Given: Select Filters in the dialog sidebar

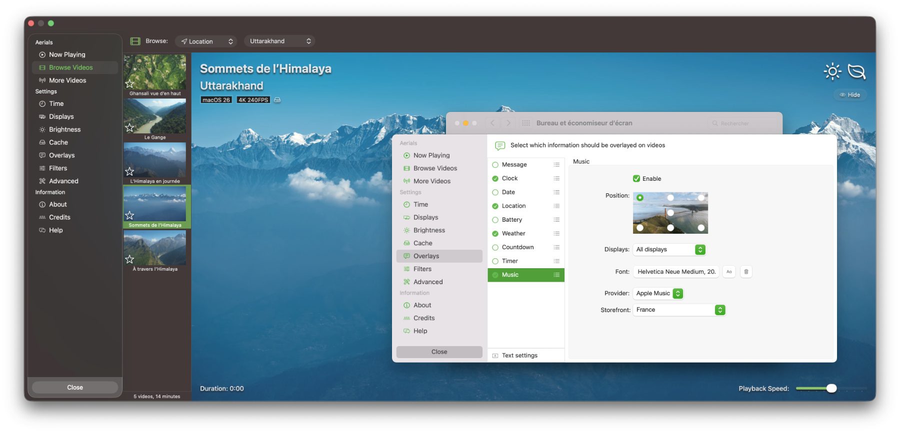Looking at the screenshot, I should 422,269.
